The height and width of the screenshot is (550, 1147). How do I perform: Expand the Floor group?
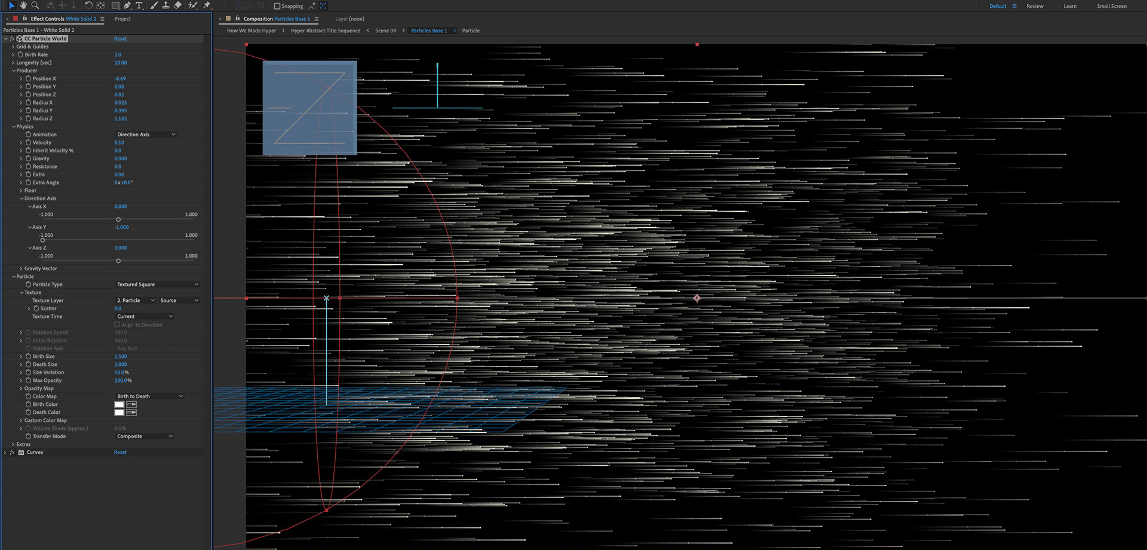21,191
